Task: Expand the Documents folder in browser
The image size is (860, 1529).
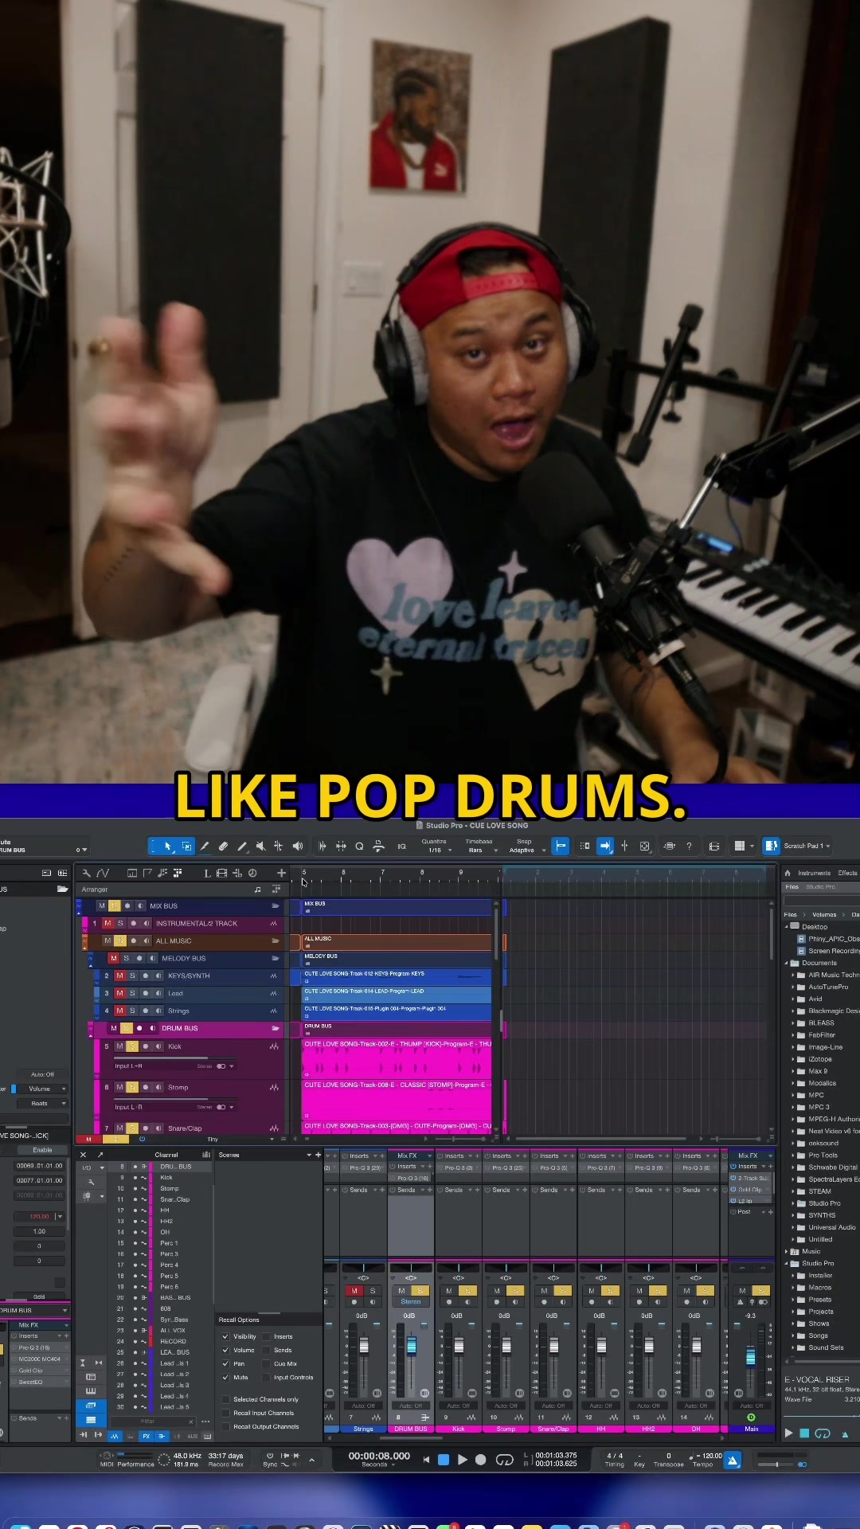Action: click(x=787, y=963)
